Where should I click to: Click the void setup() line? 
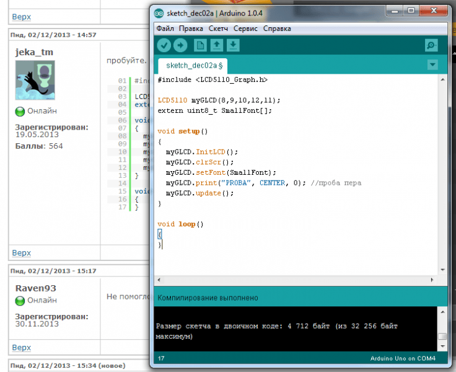[182, 131]
